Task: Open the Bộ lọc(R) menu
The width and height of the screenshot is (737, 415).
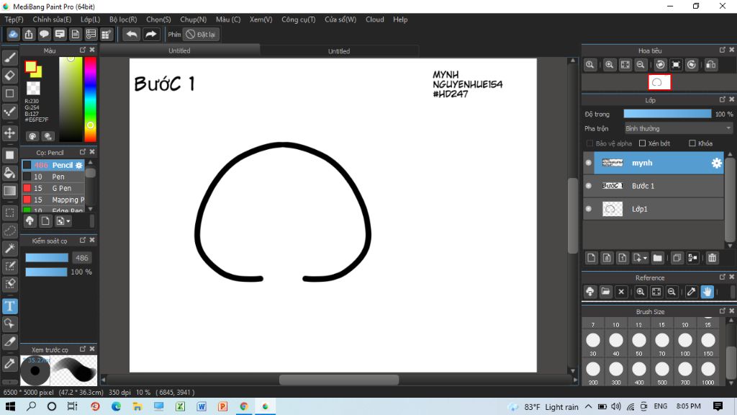Action: tap(123, 19)
